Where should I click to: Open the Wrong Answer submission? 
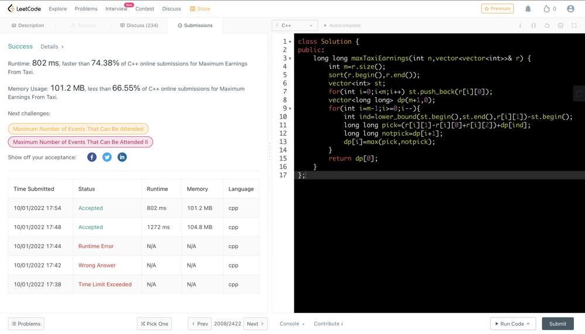(97, 265)
